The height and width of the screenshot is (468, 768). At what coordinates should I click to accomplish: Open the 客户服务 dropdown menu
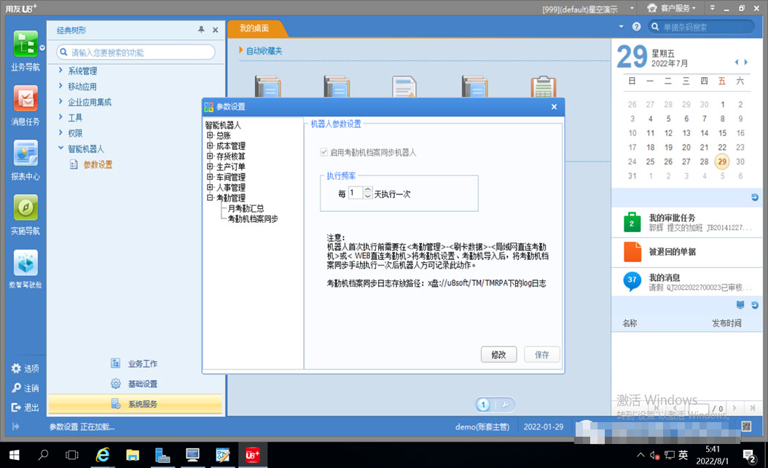(x=672, y=8)
